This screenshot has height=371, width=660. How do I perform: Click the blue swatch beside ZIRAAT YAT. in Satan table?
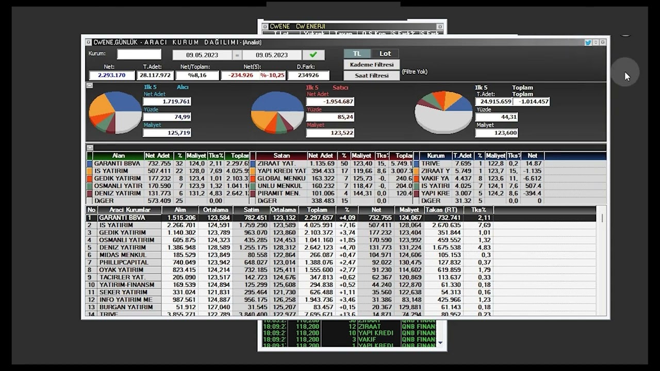point(253,163)
